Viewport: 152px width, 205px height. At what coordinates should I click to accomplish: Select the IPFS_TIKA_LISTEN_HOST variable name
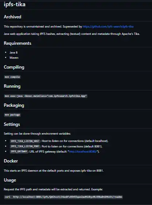[x=25, y=141]
